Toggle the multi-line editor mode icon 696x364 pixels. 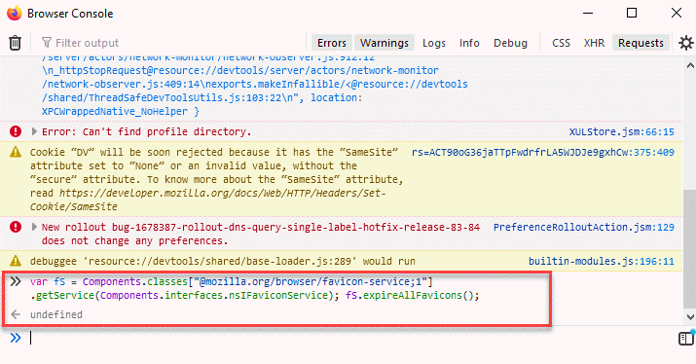click(x=686, y=339)
